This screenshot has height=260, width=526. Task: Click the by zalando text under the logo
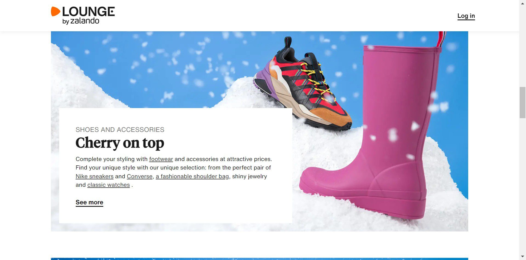coord(81,21)
